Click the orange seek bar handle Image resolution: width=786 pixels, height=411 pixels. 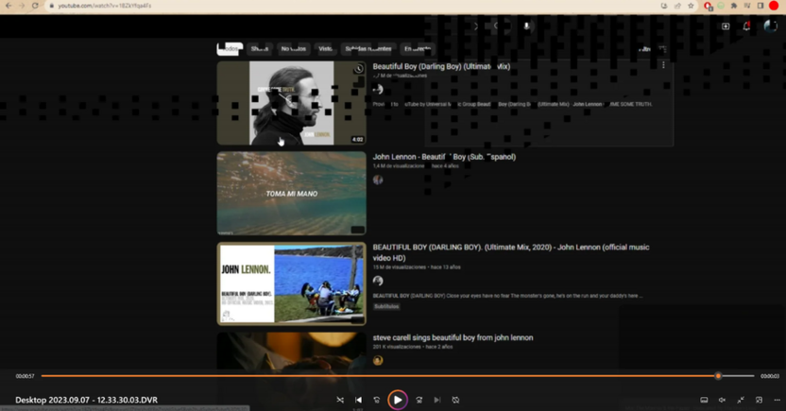point(718,376)
